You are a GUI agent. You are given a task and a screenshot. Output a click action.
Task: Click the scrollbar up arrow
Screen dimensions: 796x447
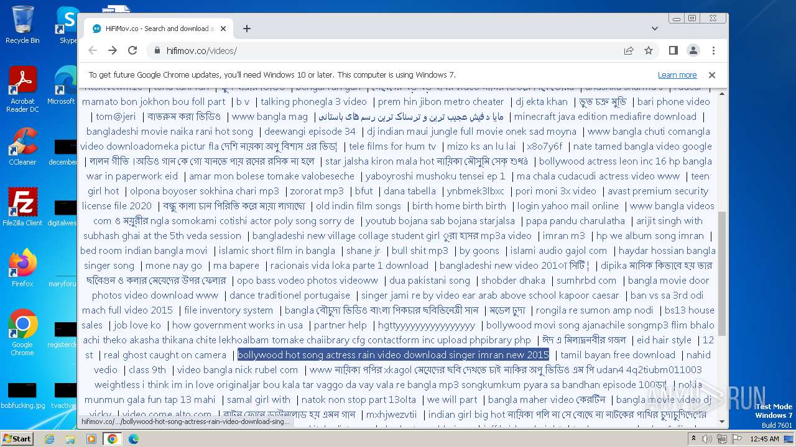pos(722,94)
